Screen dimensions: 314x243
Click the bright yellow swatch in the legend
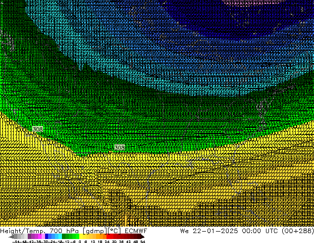(81, 237)
